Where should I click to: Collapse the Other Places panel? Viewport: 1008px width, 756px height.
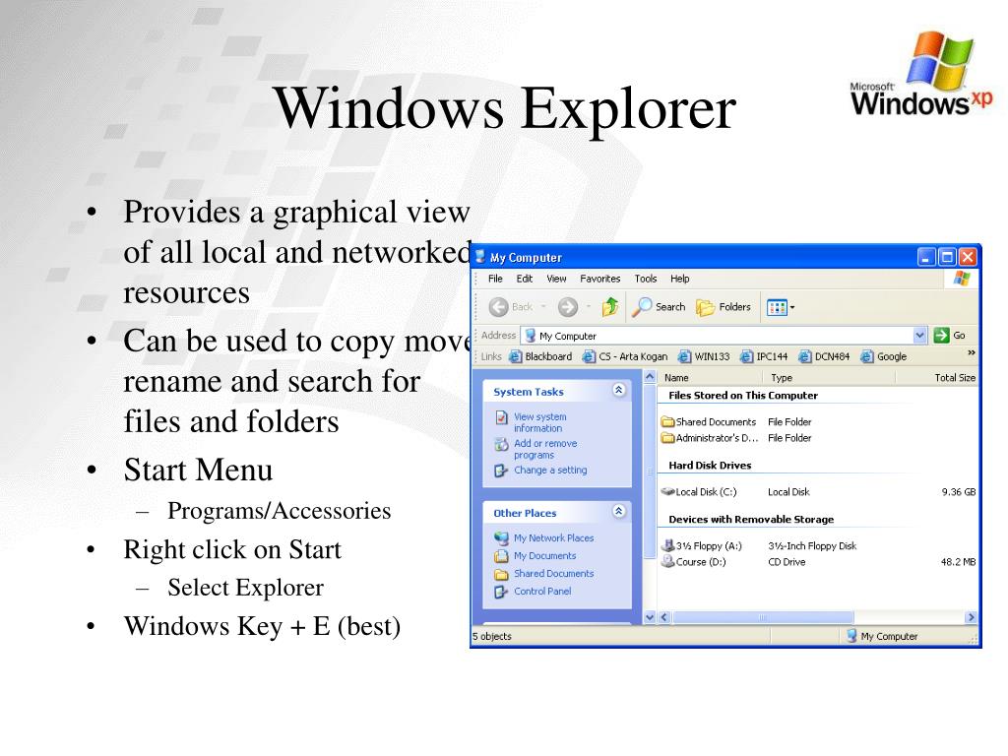(x=618, y=511)
